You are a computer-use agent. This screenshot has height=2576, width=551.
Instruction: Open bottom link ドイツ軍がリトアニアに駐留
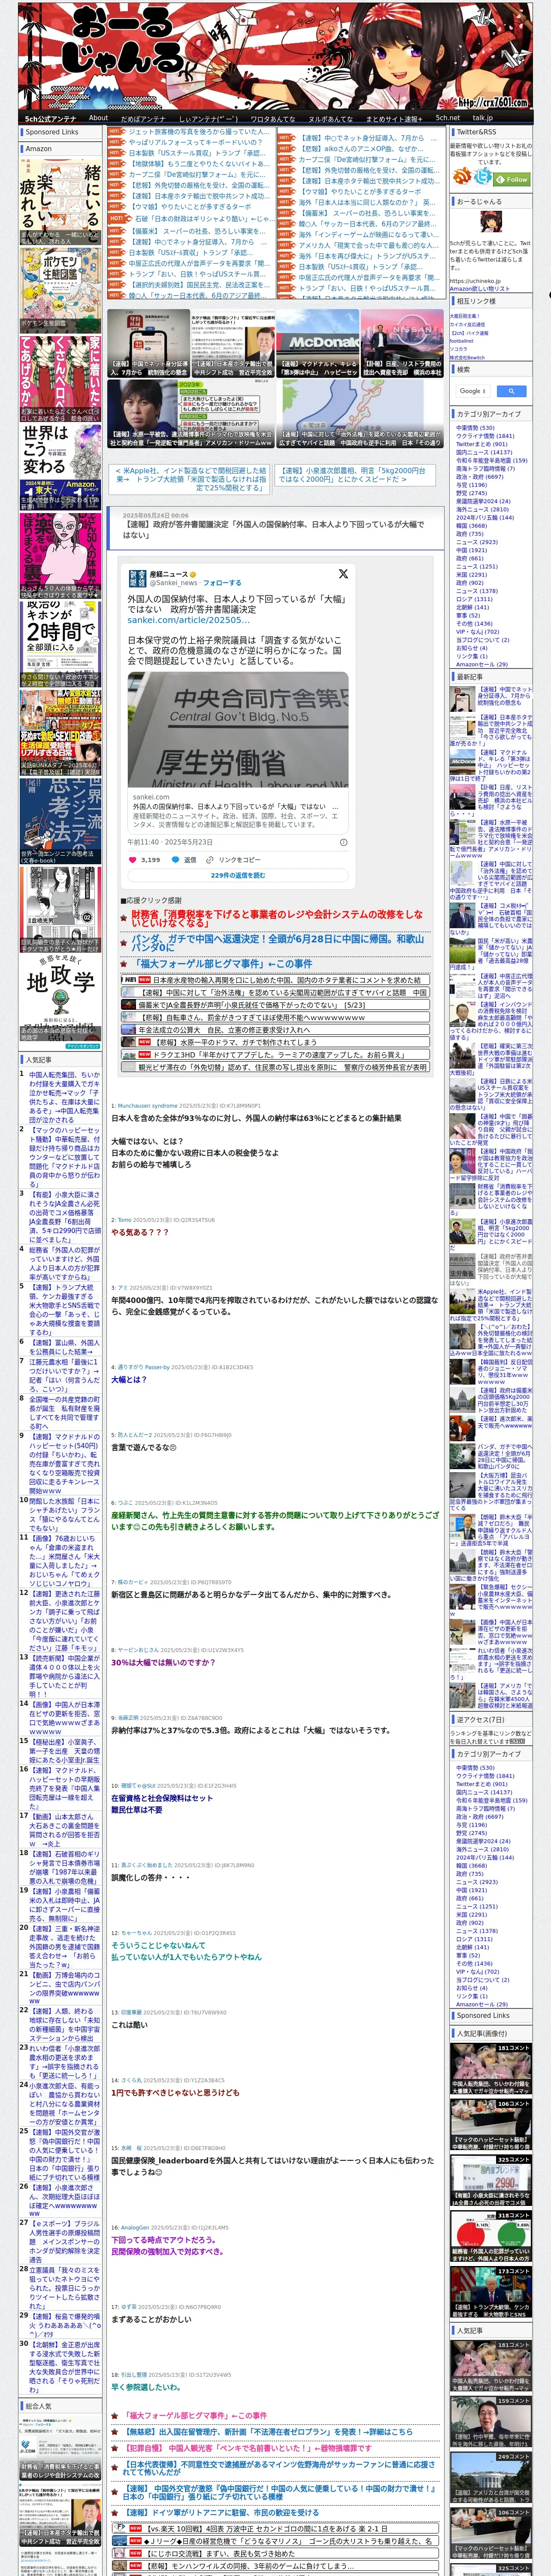221,2512
